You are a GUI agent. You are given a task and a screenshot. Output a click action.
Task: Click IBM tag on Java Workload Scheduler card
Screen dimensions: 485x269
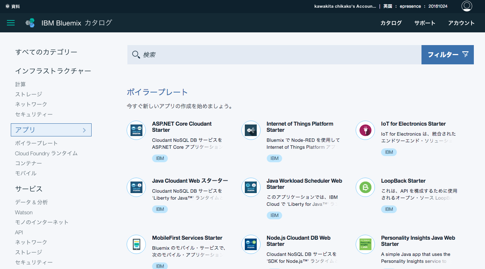coord(274,215)
